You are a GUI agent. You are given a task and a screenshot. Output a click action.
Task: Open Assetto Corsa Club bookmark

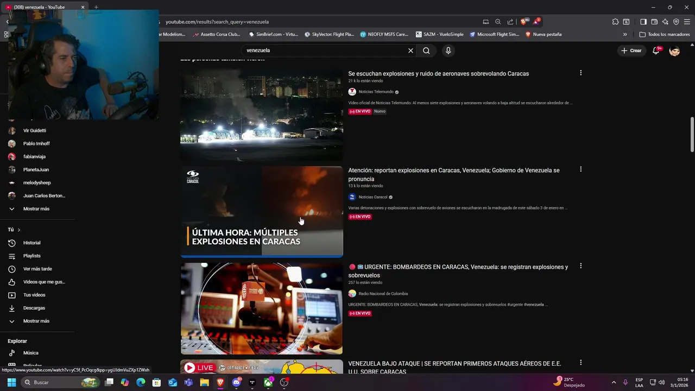(217, 34)
